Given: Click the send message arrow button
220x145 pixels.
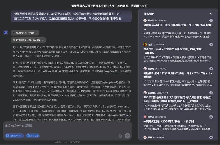Looking at the screenshot, I should (x=127, y=136).
